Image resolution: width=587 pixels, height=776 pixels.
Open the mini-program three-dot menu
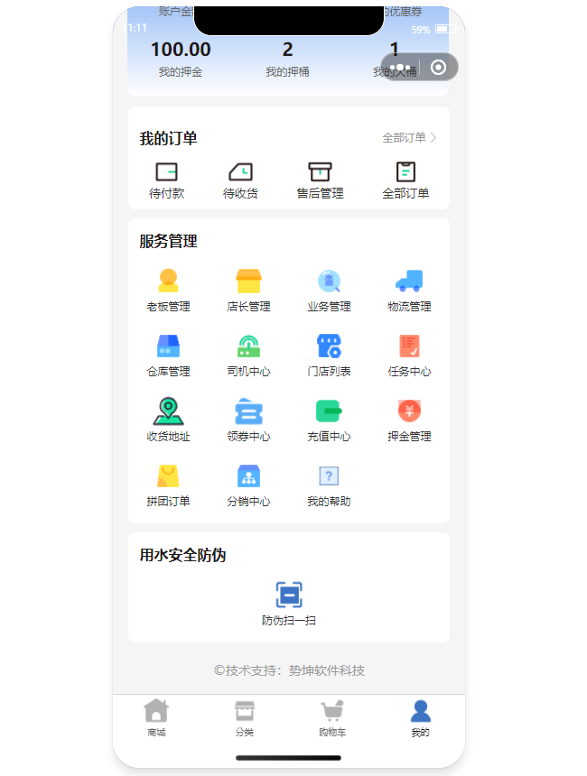(x=400, y=68)
